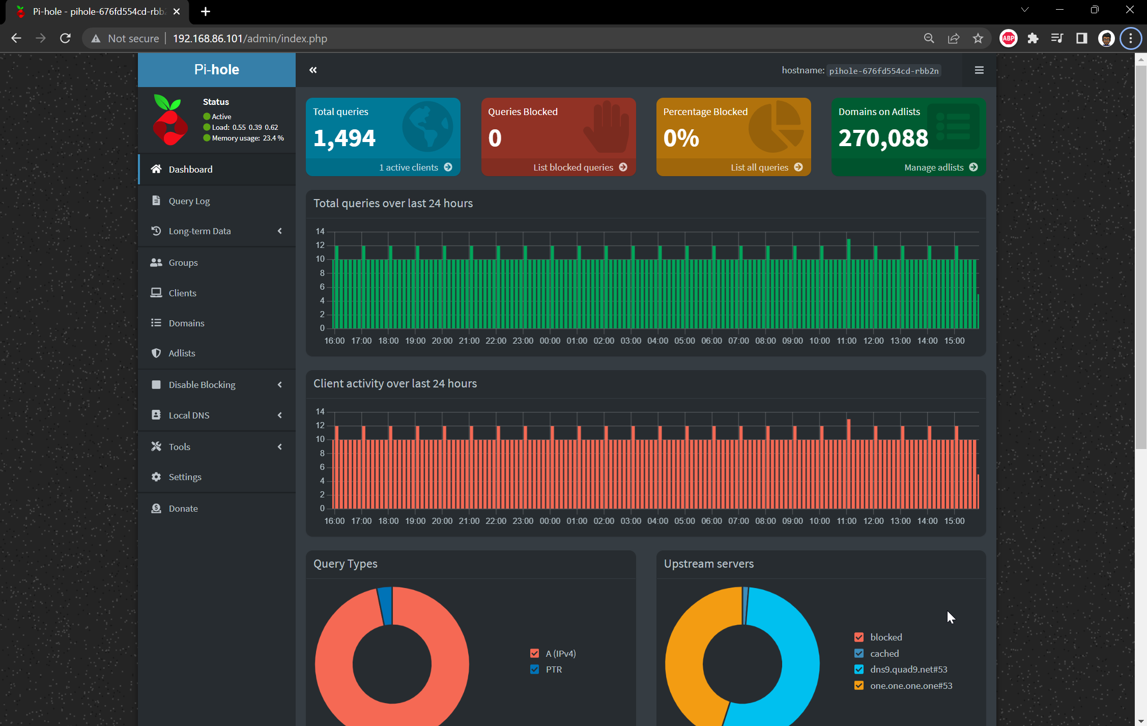Click the Disable Blocking stop icon

pos(156,384)
